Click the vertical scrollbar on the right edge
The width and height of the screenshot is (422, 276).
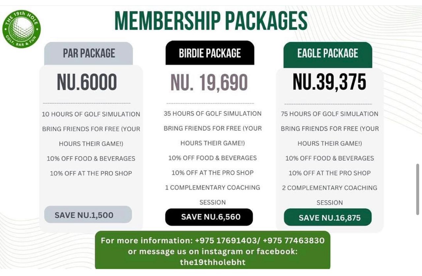[418, 189]
